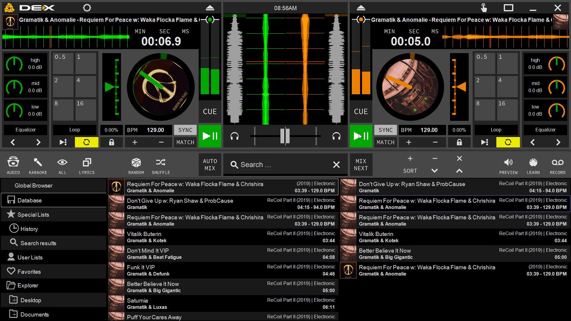Viewport: 571px width, 321px height.
Task: Increase left deck pitch with plus
Action: pyautogui.click(x=135, y=142)
